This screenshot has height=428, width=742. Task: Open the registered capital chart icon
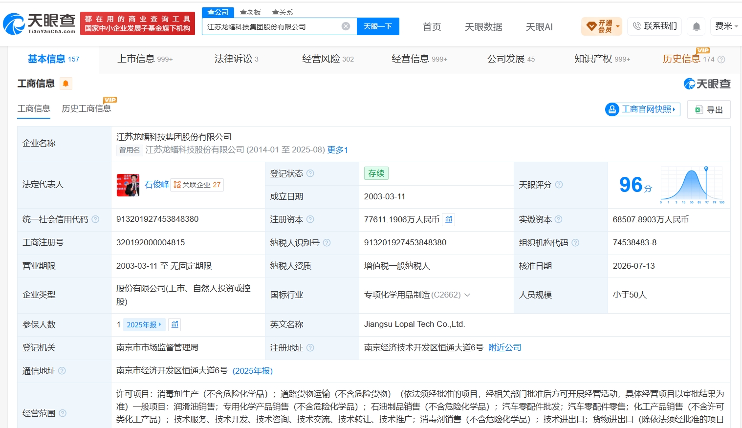449,220
